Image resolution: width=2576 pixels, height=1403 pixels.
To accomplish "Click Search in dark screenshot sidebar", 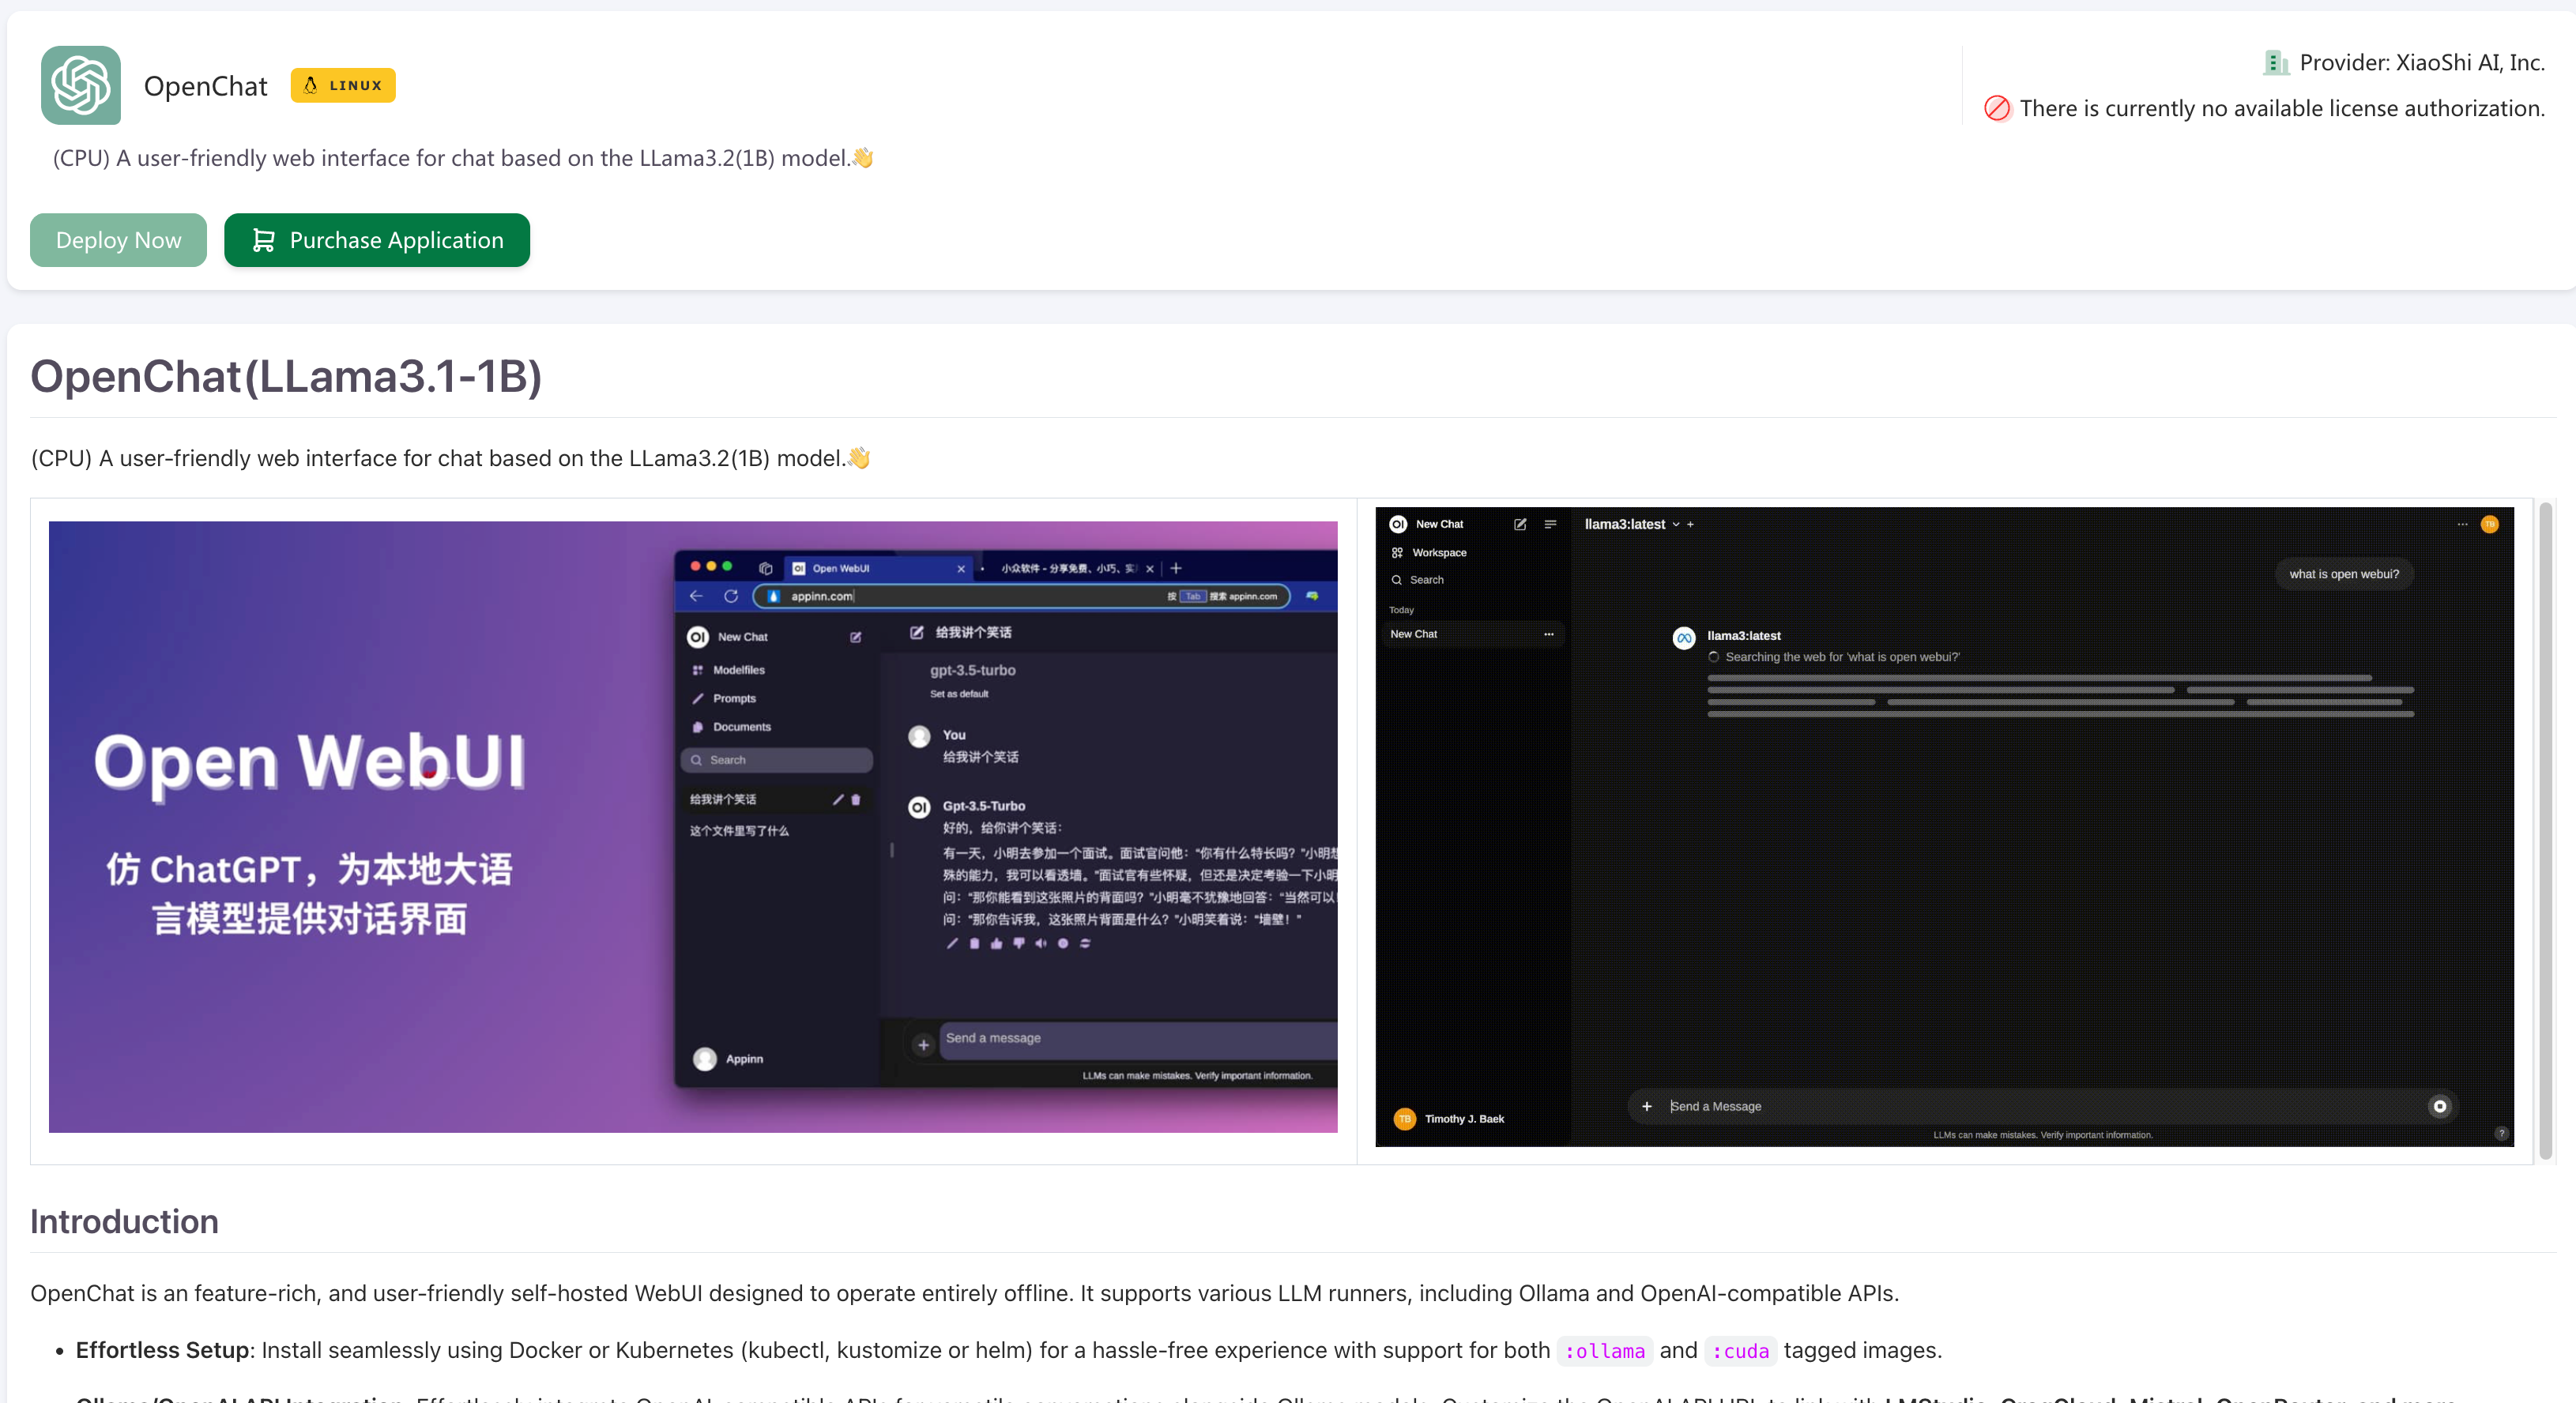I will click(1418, 579).
